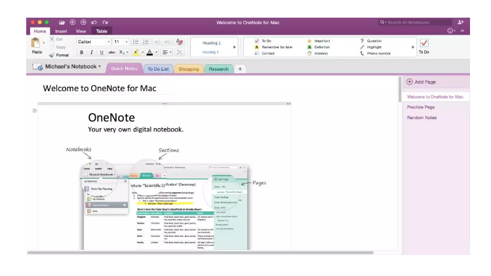Open highlight color dropdown arrow

pos(142,52)
